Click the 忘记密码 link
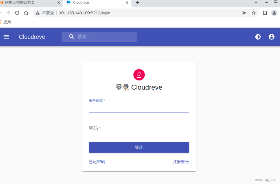 pos(97,162)
